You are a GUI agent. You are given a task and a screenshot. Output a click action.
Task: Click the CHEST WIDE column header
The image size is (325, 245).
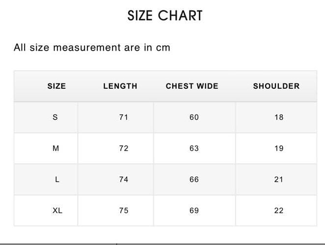(x=191, y=86)
